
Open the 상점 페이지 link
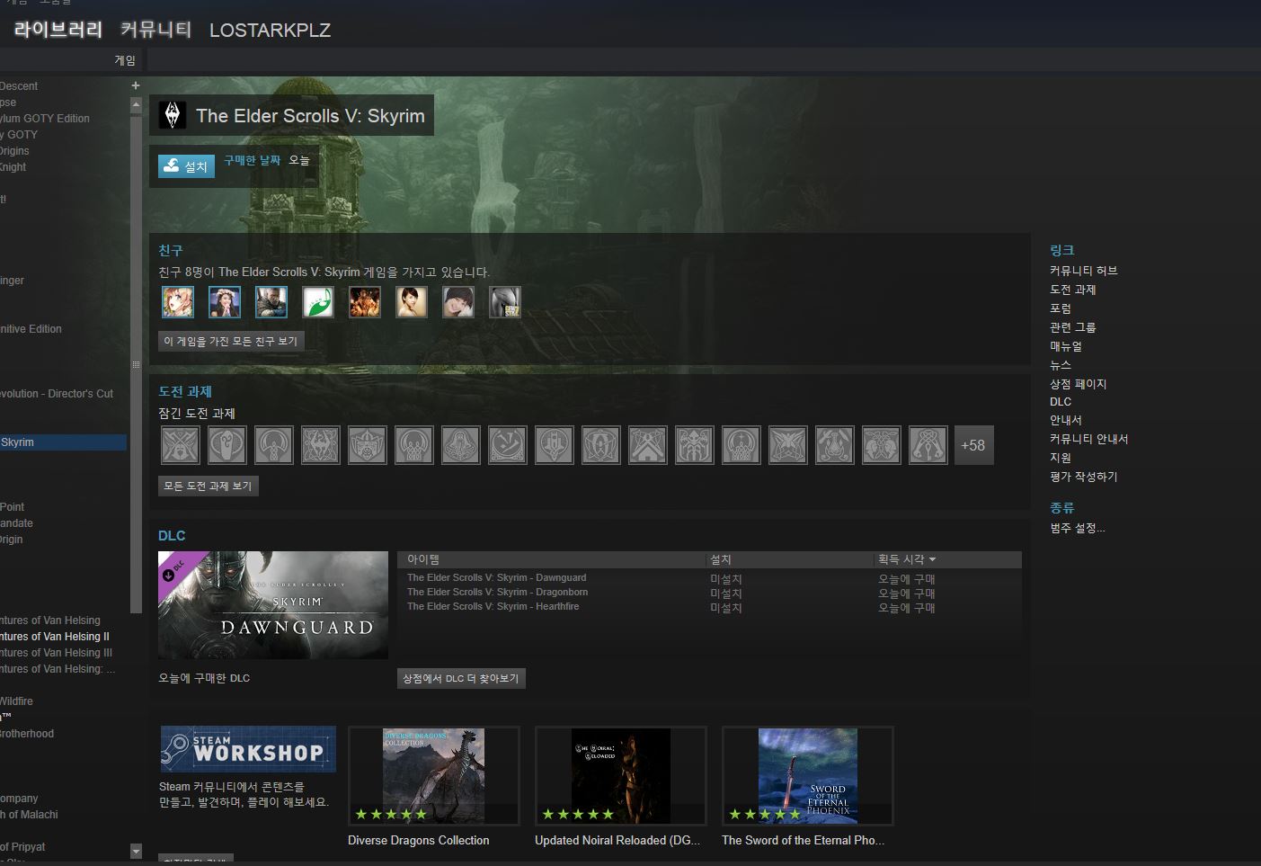1078,384
